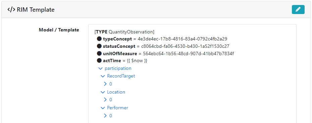
Task: Click the bullet dot next to actTime
Action: tap(99, 60)
